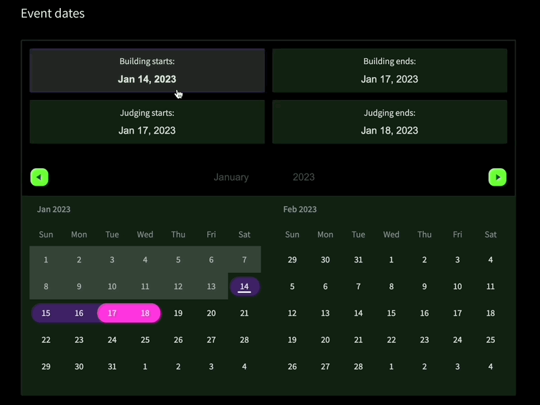Image resolution: width=540 pixels, height=405 pixels.
Task: Select February 28 in the Feb calendar
Action: [x=358, y=367]
